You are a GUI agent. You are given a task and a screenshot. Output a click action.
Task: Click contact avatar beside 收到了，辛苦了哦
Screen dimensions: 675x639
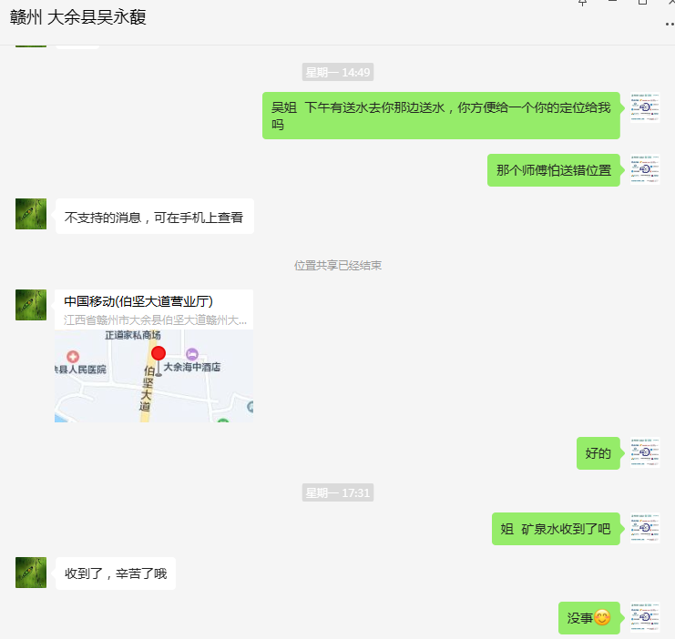pos(31,573)
